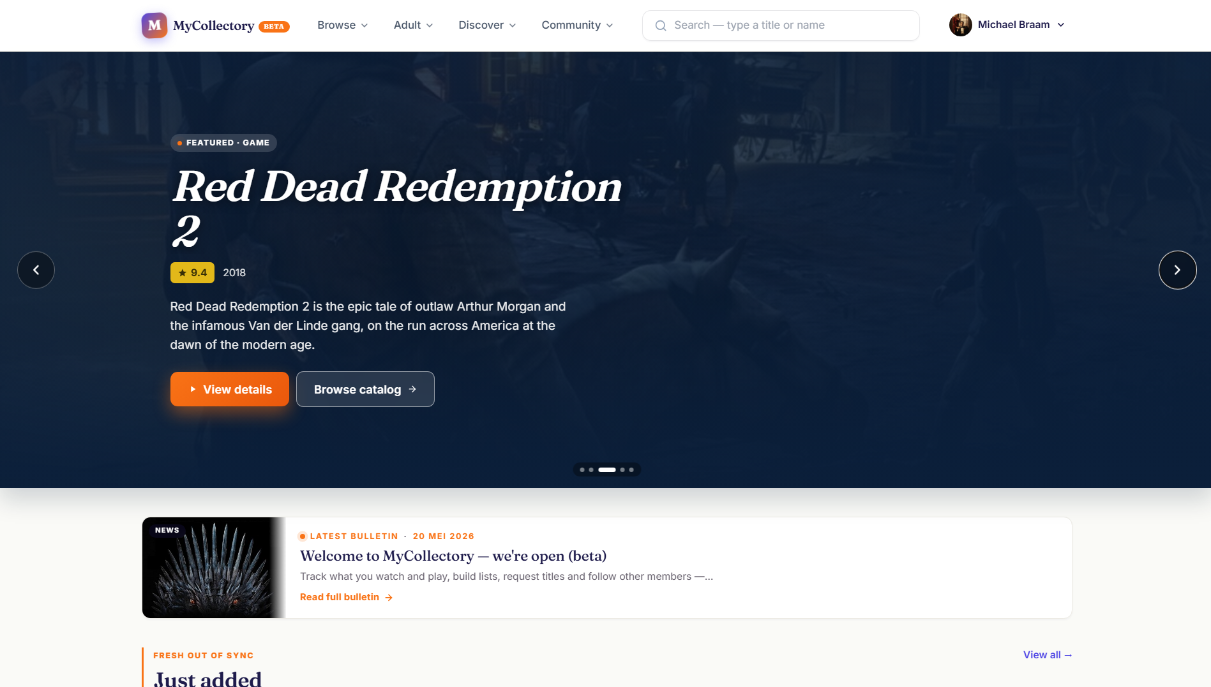Click the FRESH OUT OF SYNC label
This screenshot has height=687, width=1211.
(204, 656)
